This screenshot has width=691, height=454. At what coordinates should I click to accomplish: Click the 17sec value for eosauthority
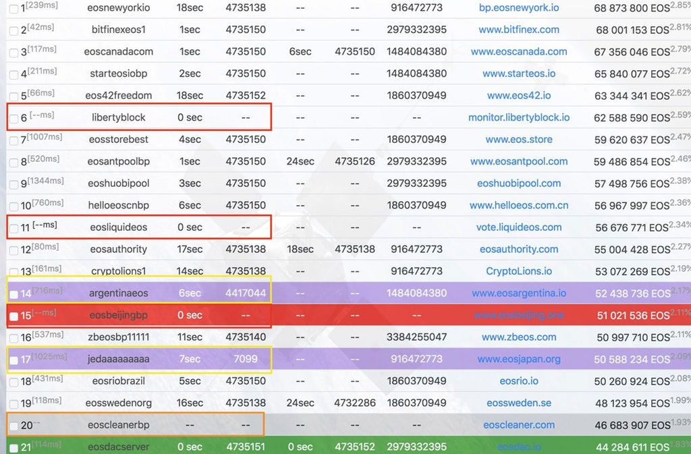[190, 249]
